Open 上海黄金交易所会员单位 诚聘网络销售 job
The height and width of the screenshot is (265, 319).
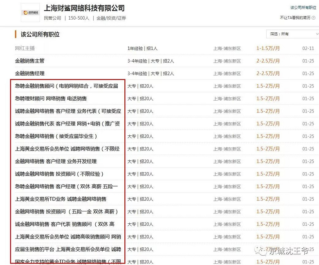(x=67, y=149)
